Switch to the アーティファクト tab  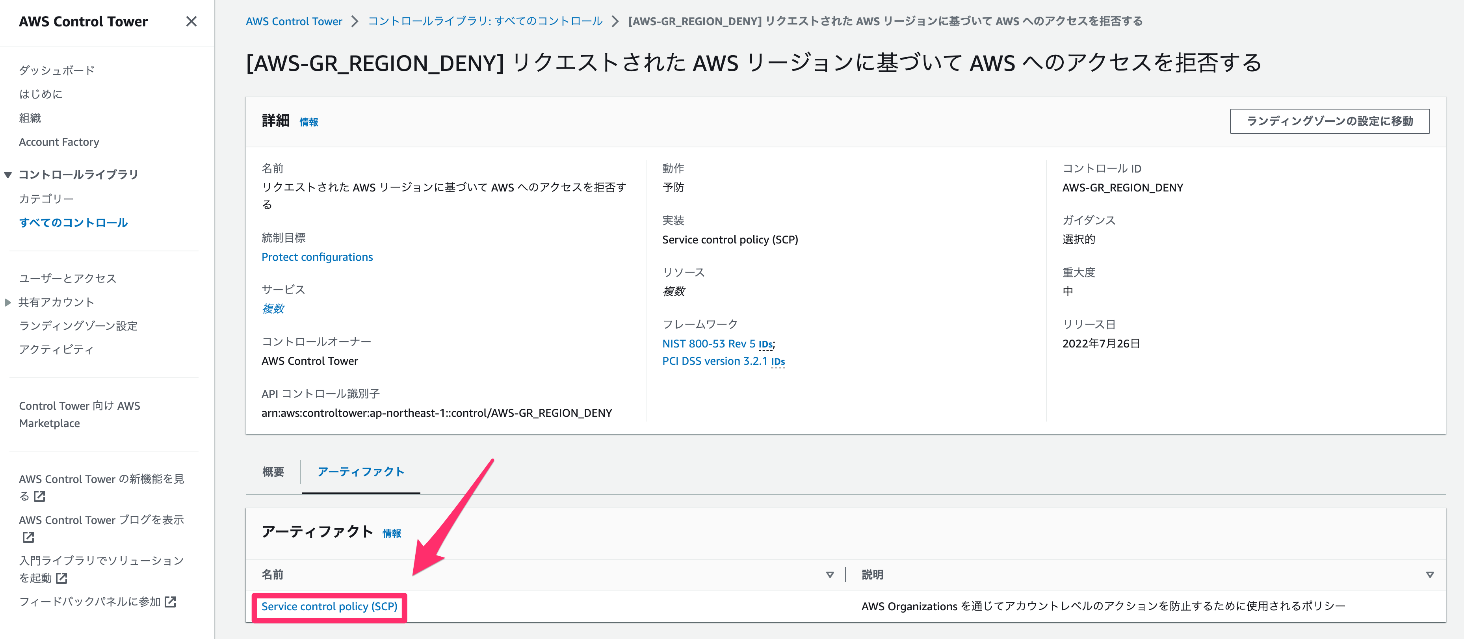click(361, 472)
